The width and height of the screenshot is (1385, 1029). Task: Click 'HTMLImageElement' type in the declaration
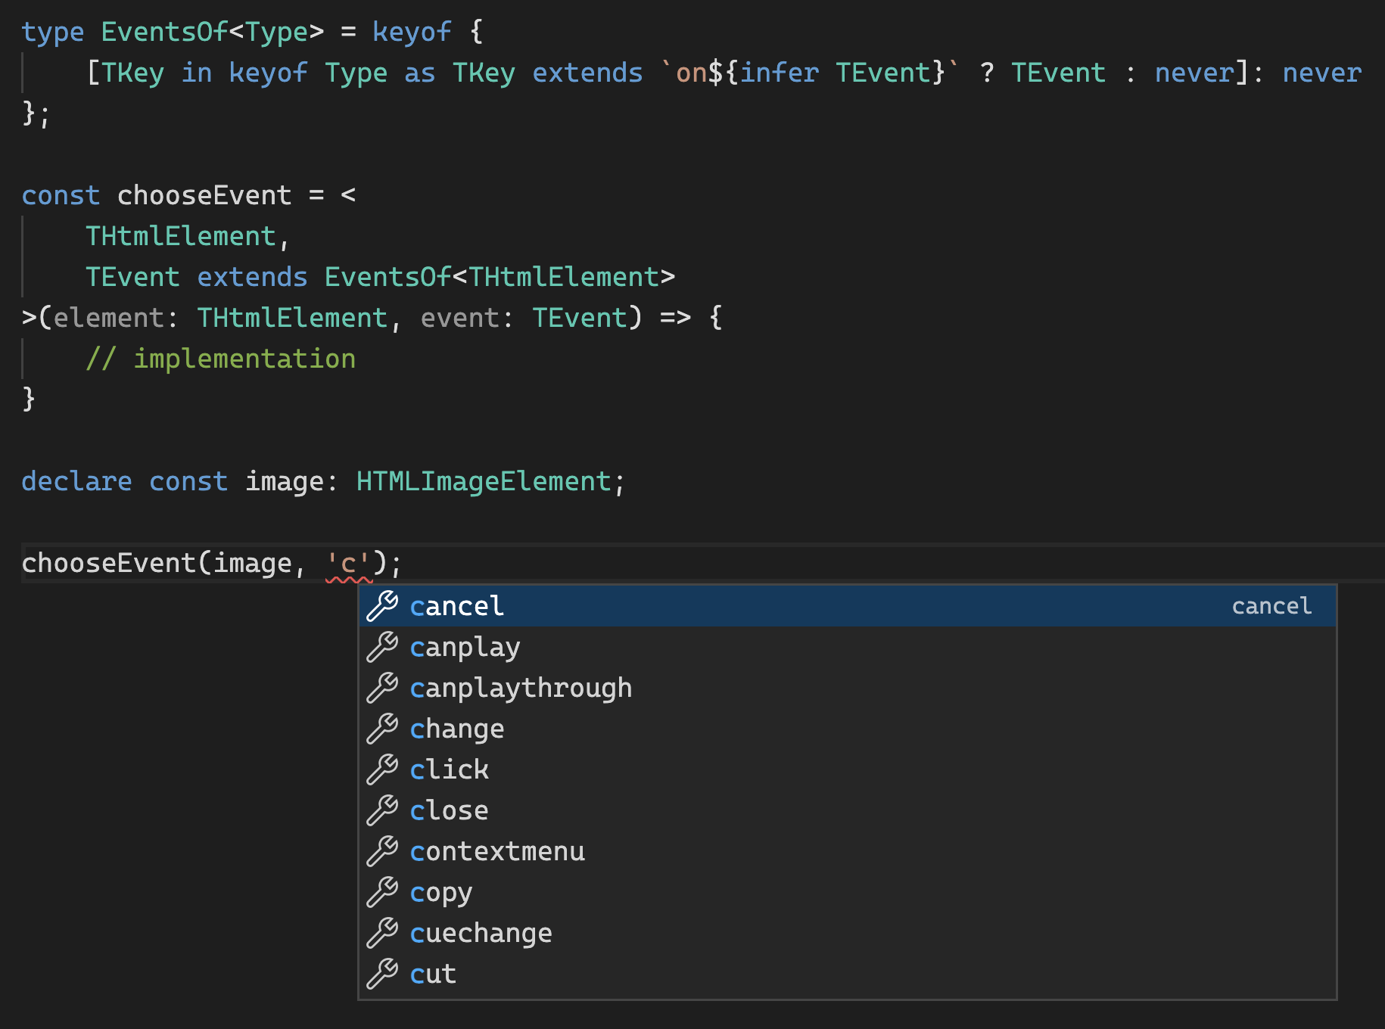(484, 482)
